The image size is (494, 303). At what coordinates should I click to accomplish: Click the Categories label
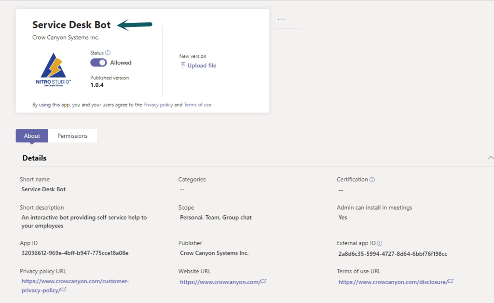pos(192,179)
